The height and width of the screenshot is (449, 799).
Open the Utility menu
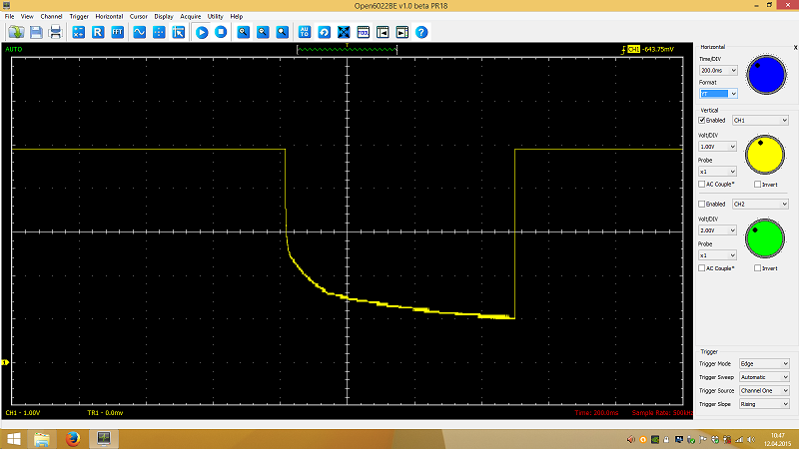pos(216,16)
